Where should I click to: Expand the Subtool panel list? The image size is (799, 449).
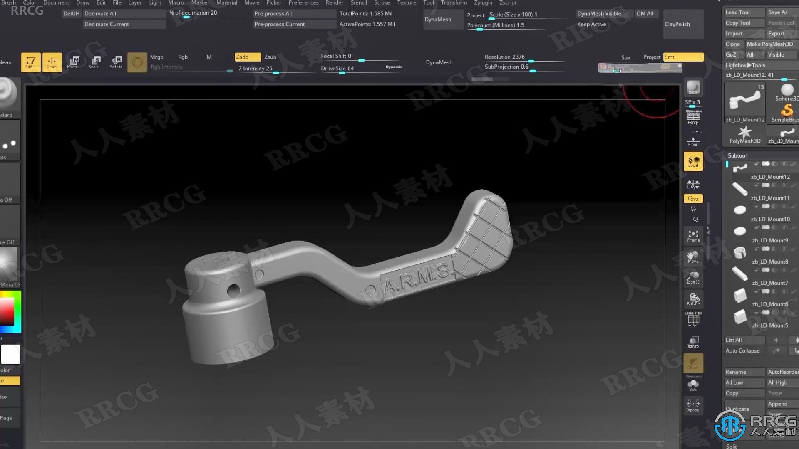[744, 339]
